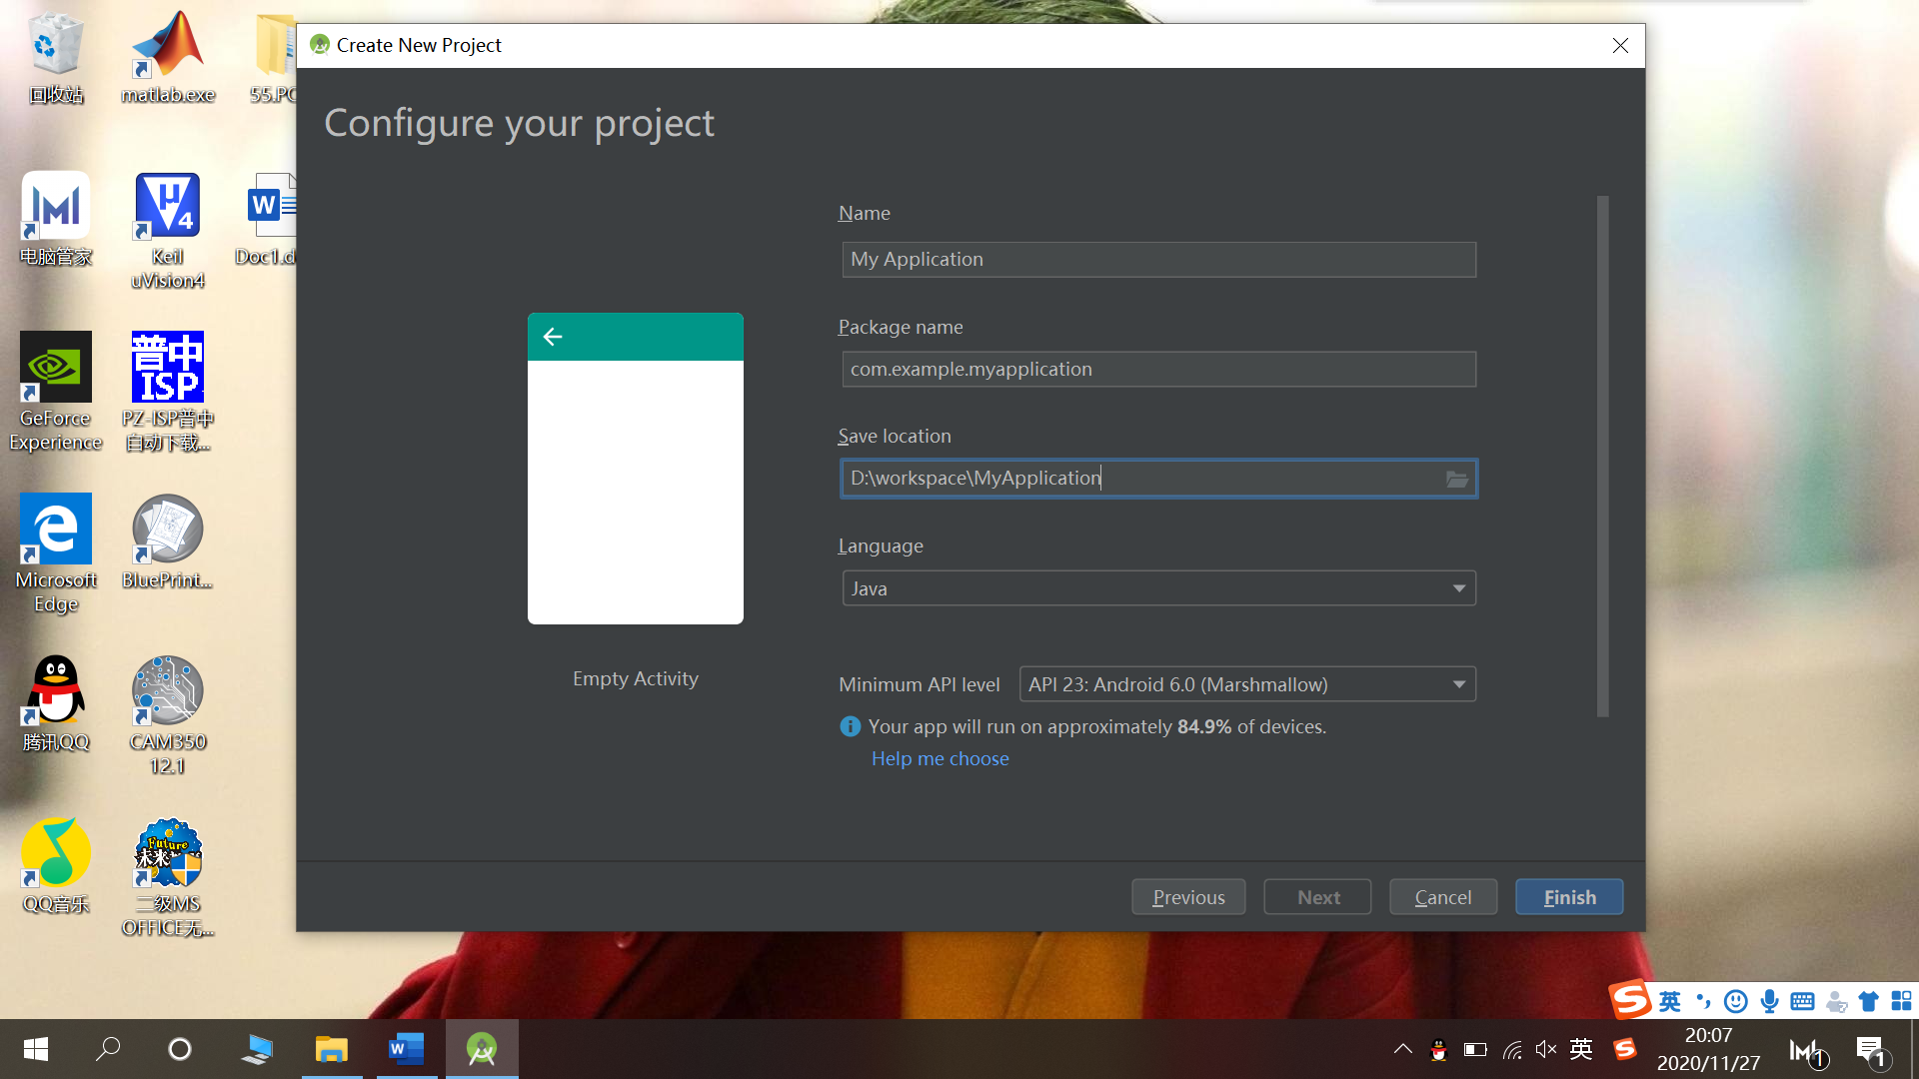Click the browse folder icon in Save location
The image size is (1919, 1079).
coord(1456,480)
